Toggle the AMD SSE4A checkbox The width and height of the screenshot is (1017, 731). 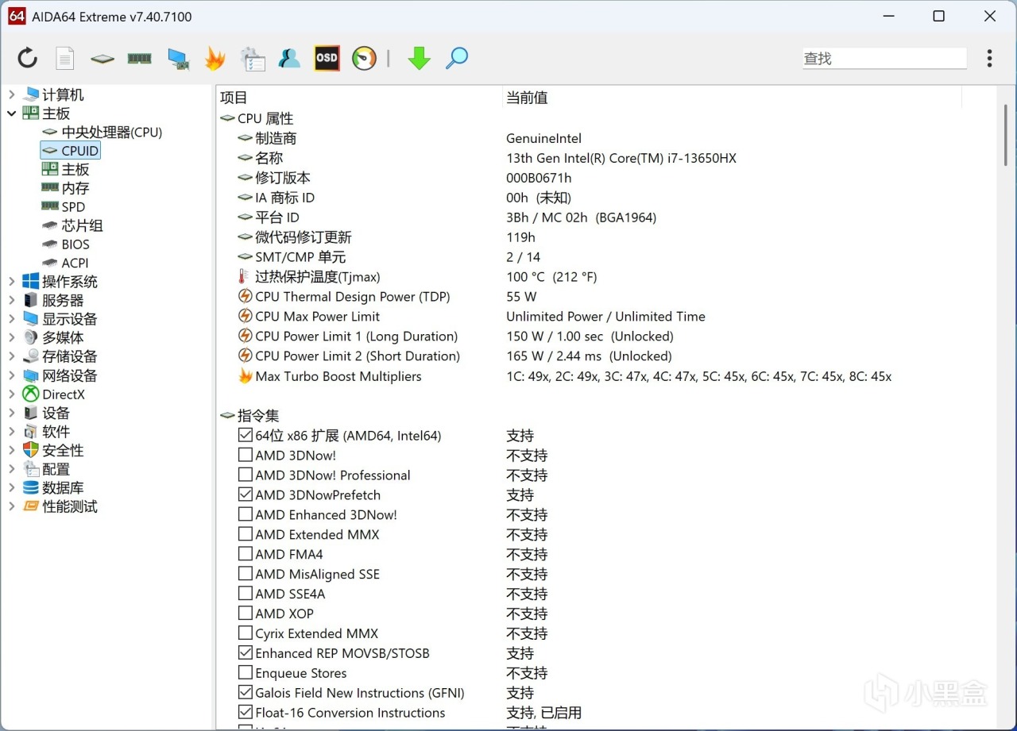(246, 594)
